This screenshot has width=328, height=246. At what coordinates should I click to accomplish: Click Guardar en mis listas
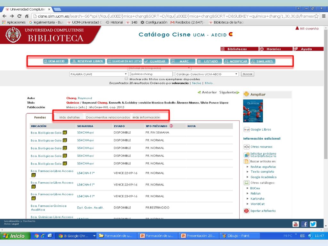coord(125,61)
